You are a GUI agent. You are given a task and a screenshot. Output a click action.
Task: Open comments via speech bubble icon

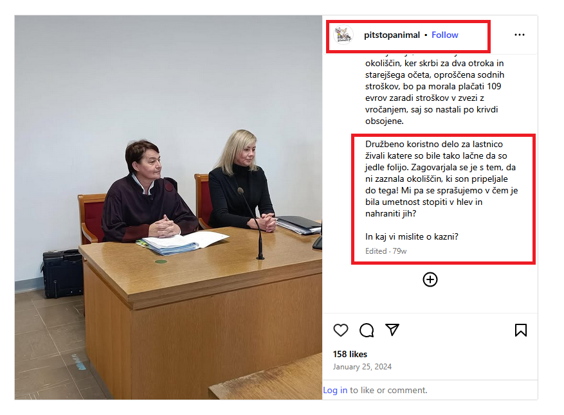[367, 330]
